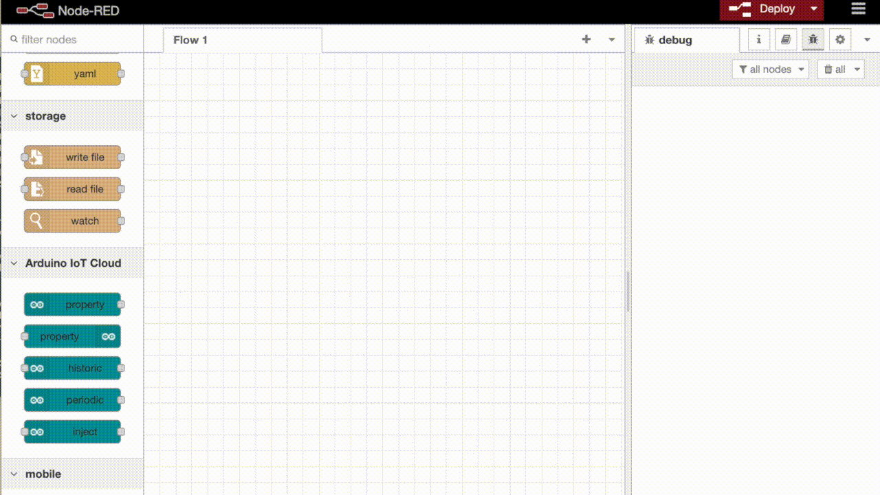Show the debug messages bug icon

(x=813, y=40)
